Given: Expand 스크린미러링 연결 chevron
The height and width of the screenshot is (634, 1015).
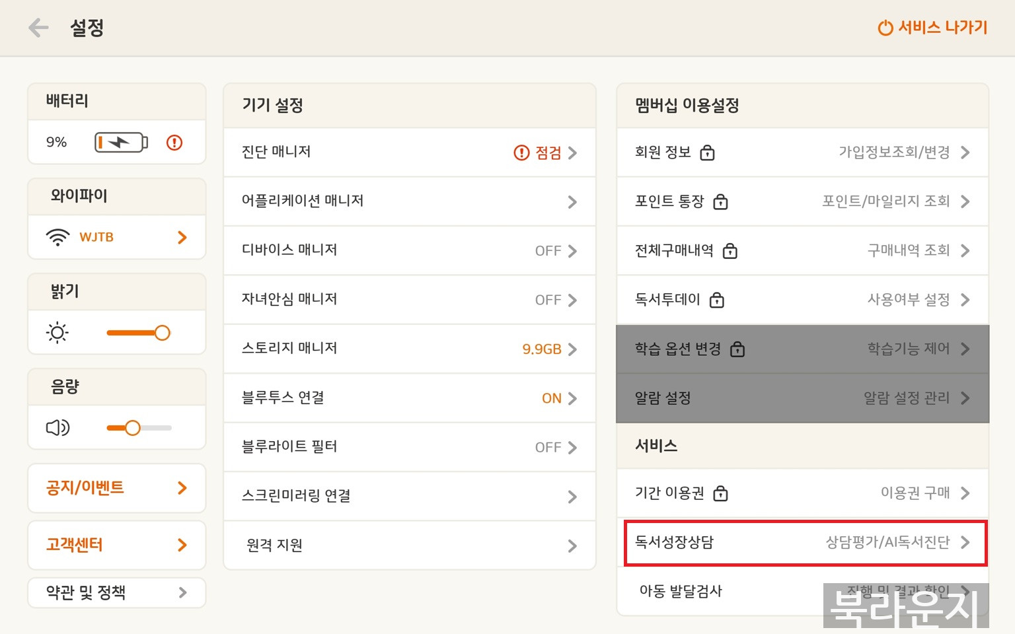Looking at the screenshot, I should click(572, 497).
